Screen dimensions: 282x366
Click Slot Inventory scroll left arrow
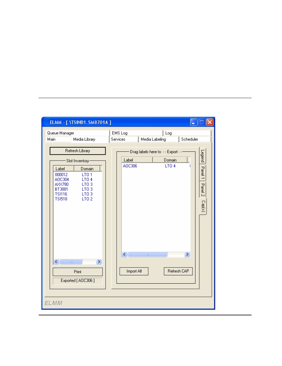tap(56, 262)
